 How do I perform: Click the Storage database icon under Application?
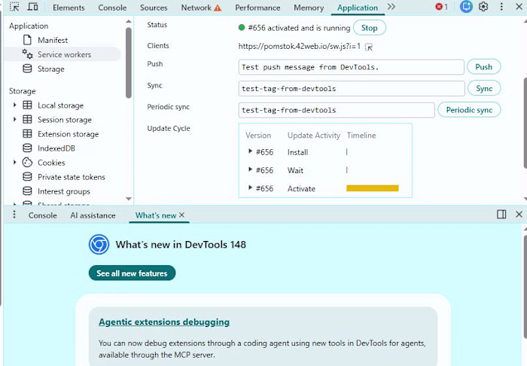[x=27, y=69]
